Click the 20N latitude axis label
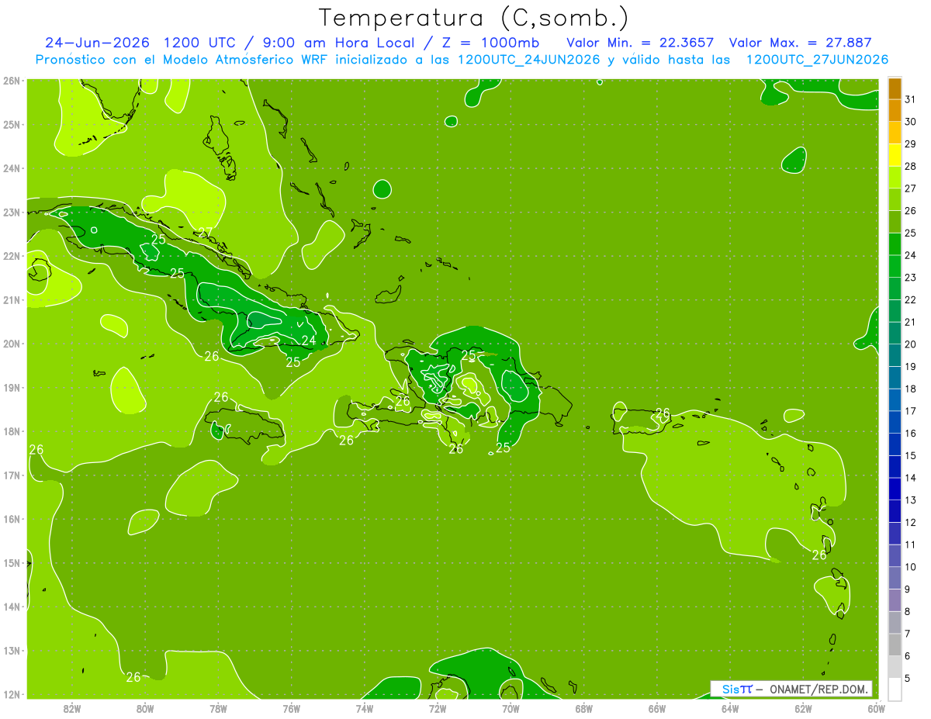This screenshot has width=931, height=719. (x=11, y=344)
